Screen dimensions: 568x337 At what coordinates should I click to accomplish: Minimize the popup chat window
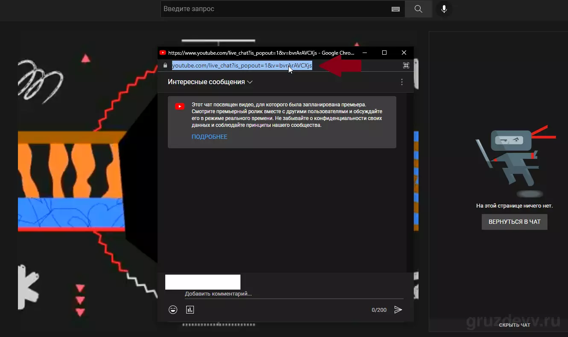tap(365, 53)
